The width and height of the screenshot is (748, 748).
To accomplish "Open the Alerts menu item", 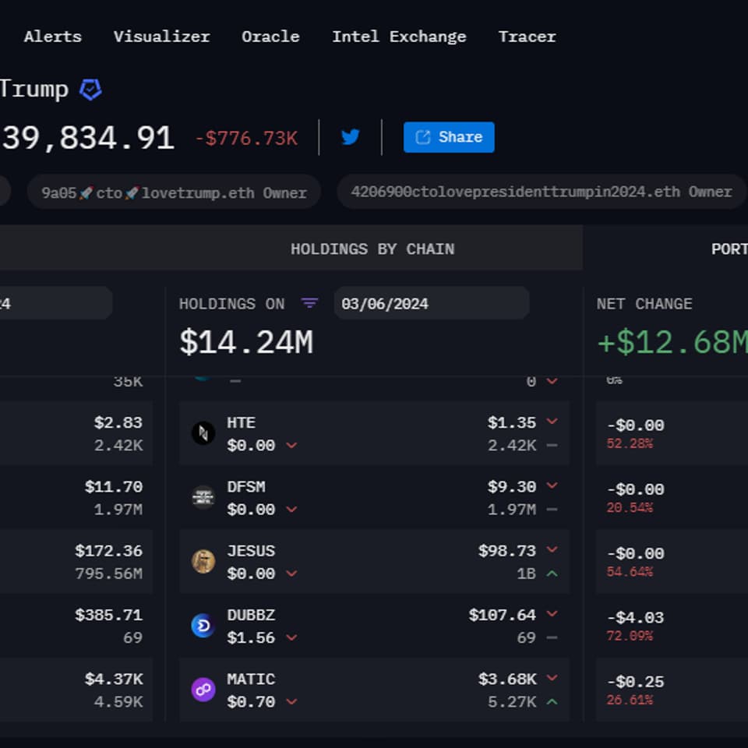I will point(52,37).
